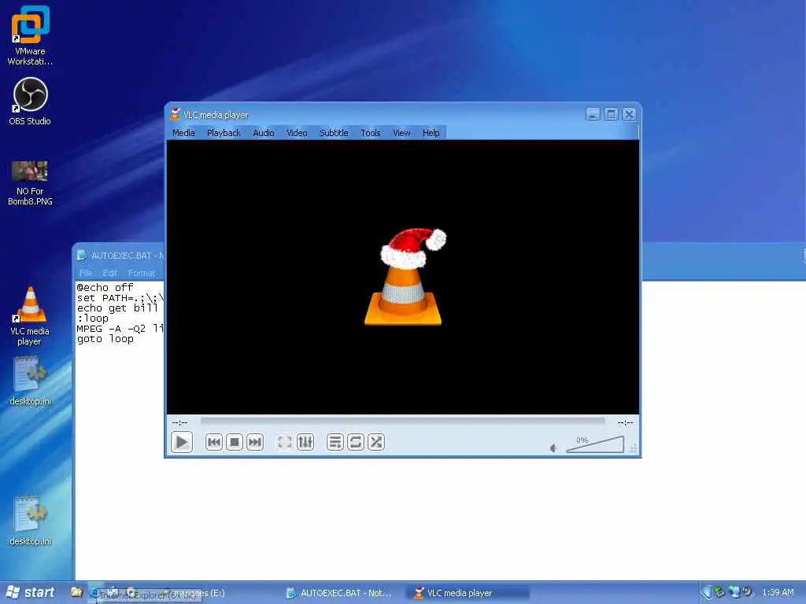The height and width of the screenshot is (604, 806).
Task: Switch to AUTOEXEC.BAT Notepad taskbar button
Action: pyautogui.click(x=339, y=593)
